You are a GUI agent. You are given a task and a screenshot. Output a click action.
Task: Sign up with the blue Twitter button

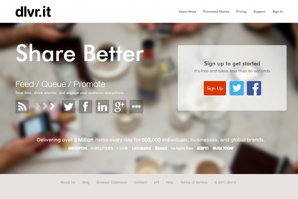coord(237,88)
